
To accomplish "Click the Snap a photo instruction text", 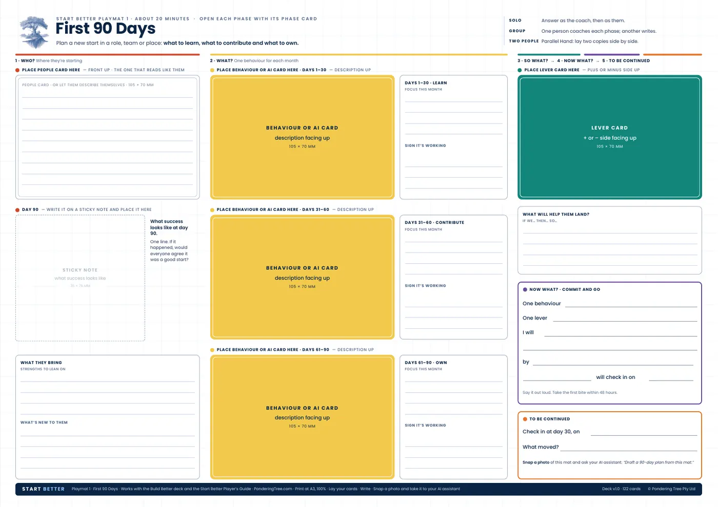I will 608,462.
